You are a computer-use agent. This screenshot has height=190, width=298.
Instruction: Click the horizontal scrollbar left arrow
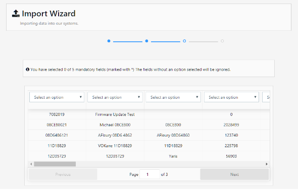pos(31,164)
